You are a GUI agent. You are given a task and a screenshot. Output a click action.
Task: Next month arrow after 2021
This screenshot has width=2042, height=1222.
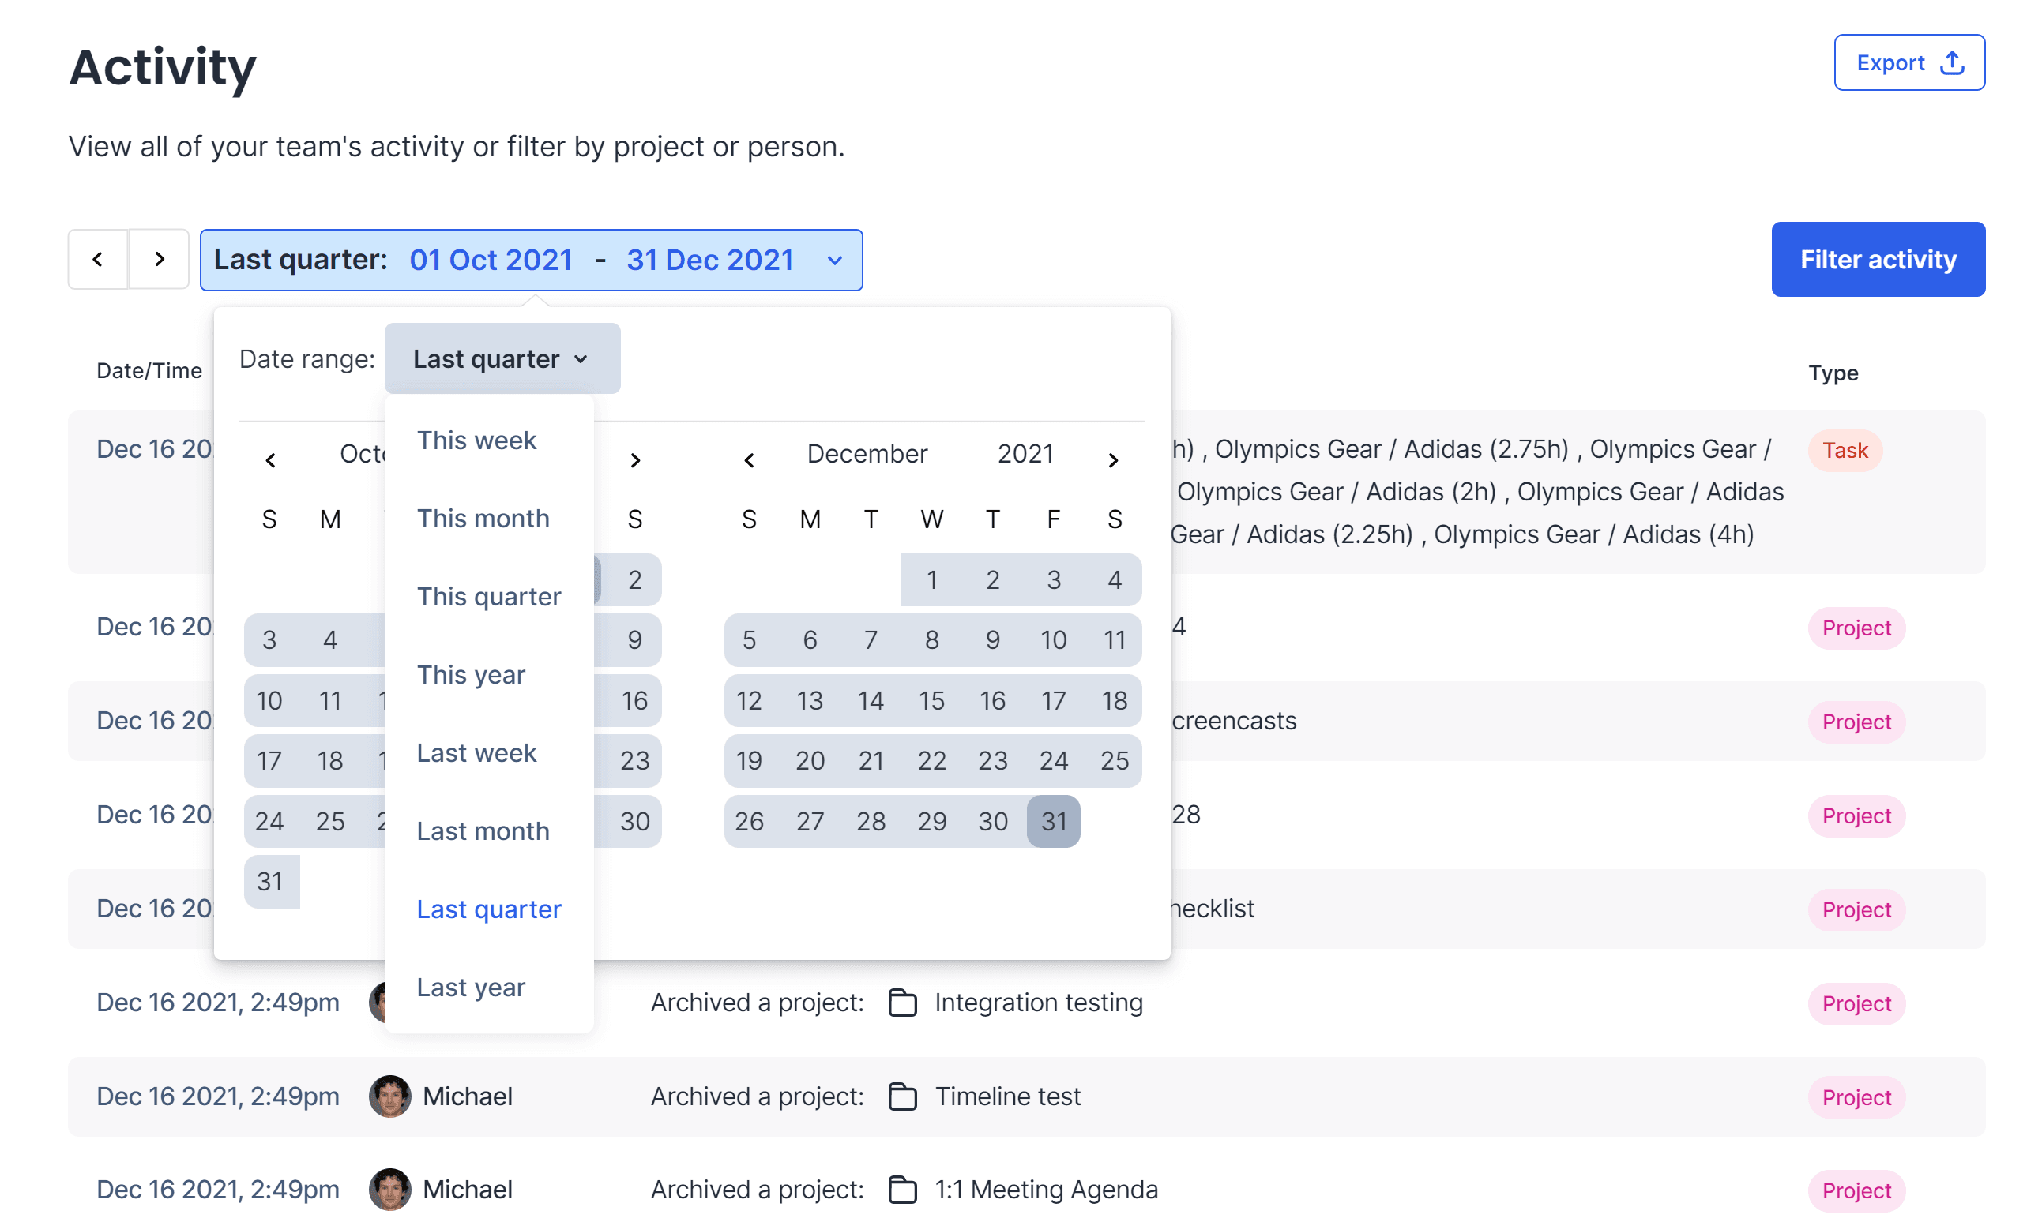click(1112, 460)
